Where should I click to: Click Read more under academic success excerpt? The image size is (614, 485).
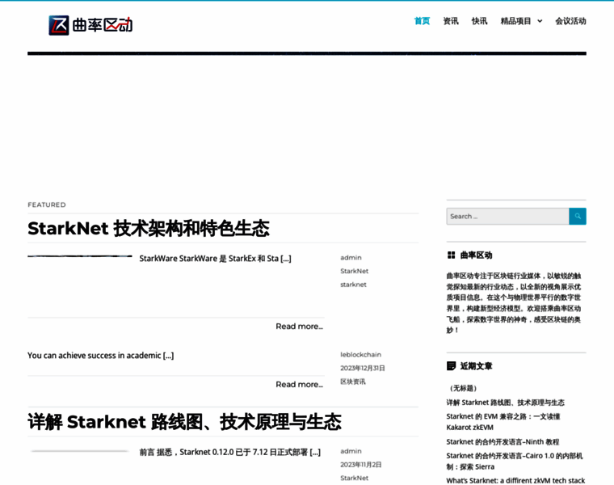click(299, 384)
